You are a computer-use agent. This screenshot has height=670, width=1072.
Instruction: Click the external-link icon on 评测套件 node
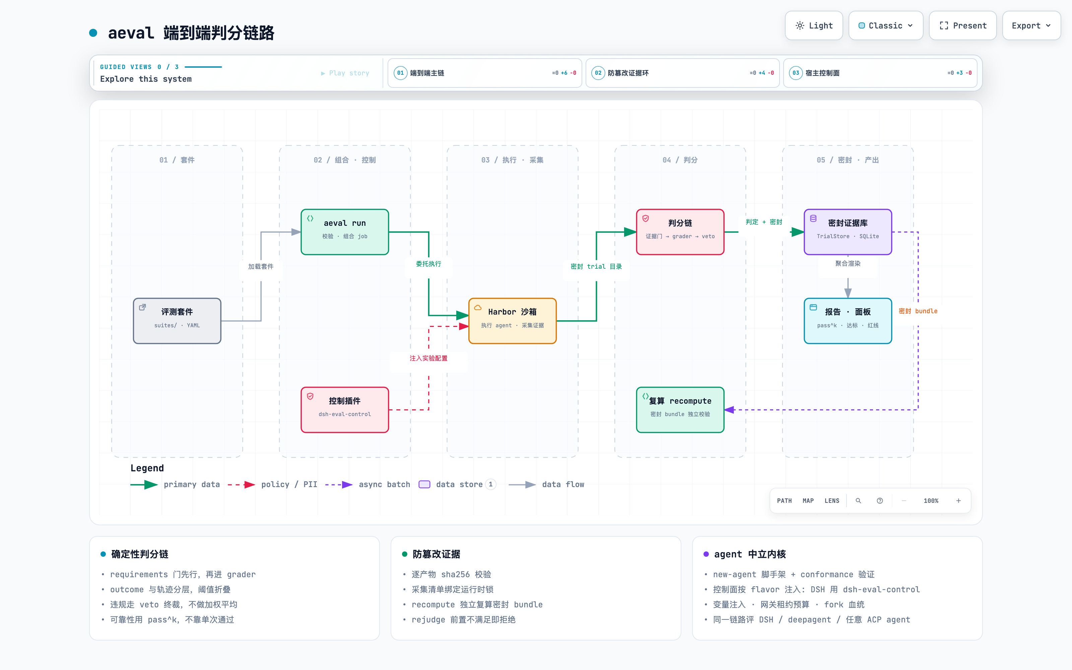click(143, 307)
